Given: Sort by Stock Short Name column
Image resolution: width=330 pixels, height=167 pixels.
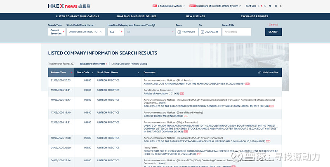Looking at the screenshot, I should tap(118, 72).
